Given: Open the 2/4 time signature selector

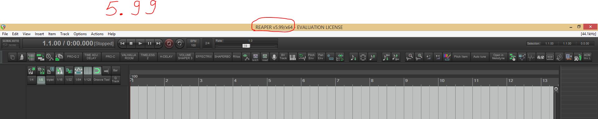Looking at the screenshot, I should pyautogui.click(x=207, y=43).
